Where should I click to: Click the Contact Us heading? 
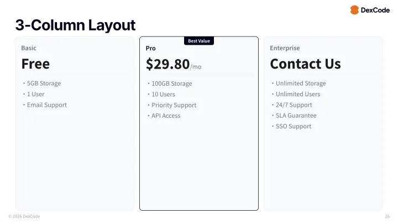[305, 64]
